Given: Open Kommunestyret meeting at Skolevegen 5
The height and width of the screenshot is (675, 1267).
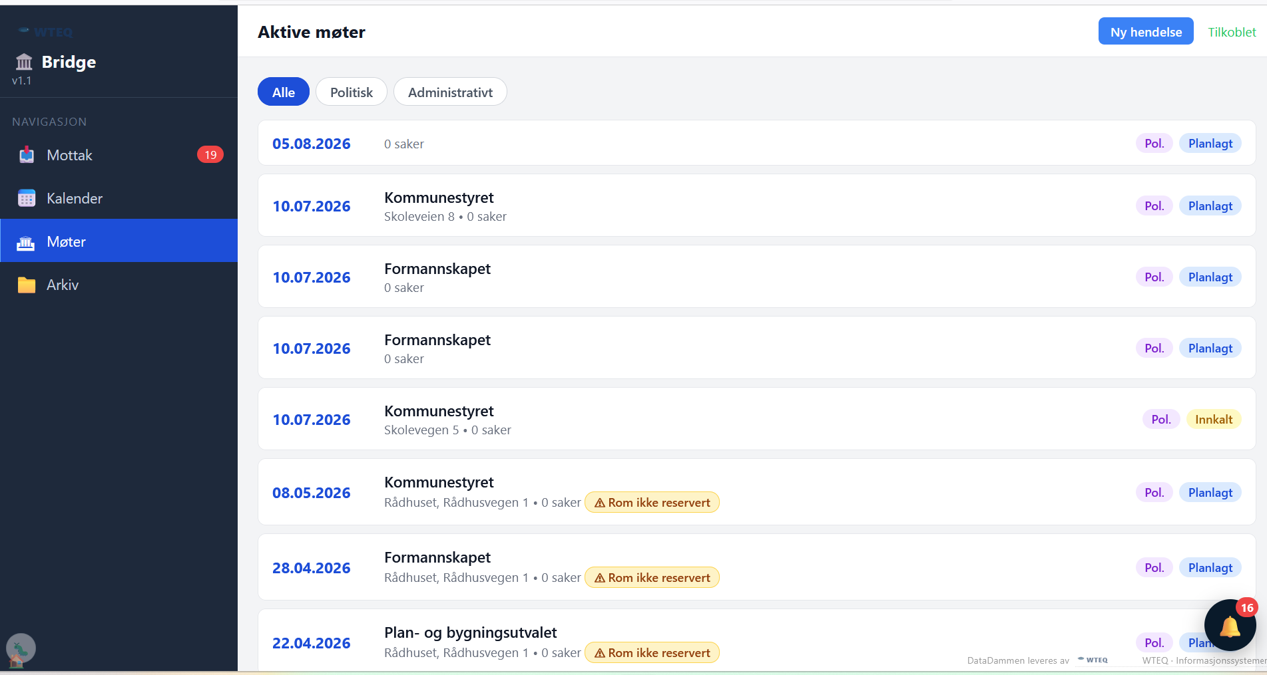Looking at the screenshot, I should pyautogui.click(x=756, y=419).
